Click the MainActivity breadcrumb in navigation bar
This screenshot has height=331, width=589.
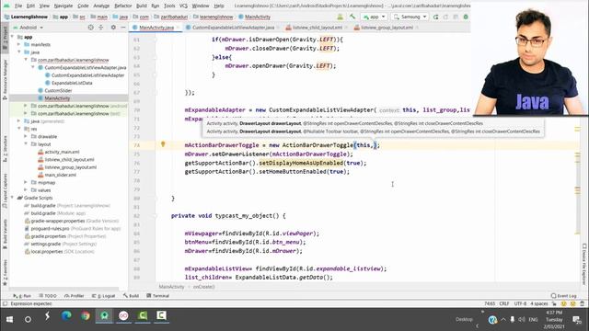click(x=258, y=17)
